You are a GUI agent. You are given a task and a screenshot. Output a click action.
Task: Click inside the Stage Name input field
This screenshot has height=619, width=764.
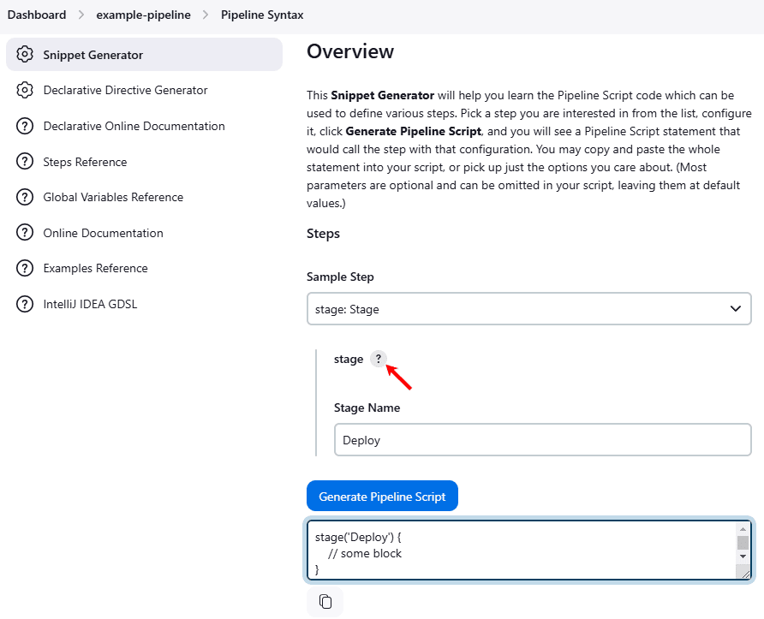coord(541,440)
